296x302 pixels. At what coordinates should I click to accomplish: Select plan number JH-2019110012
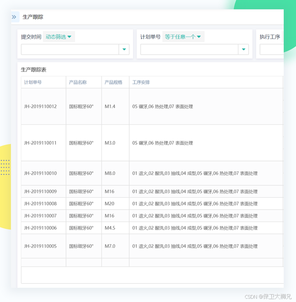point(40,107)
